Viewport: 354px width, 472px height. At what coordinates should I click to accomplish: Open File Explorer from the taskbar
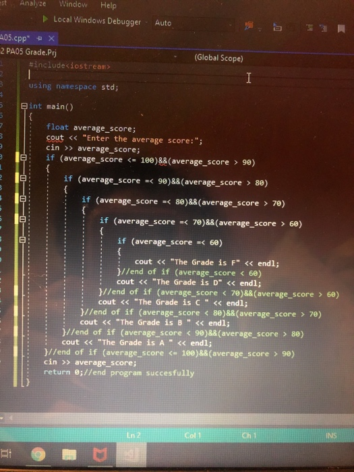[69, 455]
